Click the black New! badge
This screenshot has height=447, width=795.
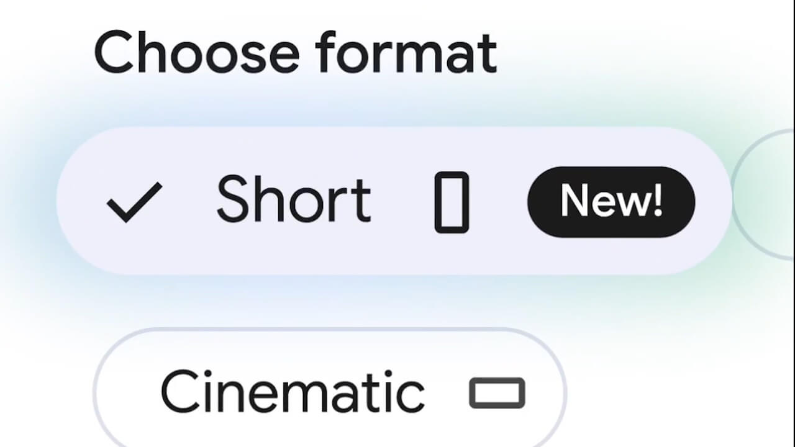[x=611, y=202]
